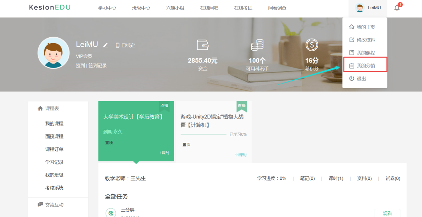Click the 三分屏 task title
This screenshot has height=217, width=422.
[128, 210]
